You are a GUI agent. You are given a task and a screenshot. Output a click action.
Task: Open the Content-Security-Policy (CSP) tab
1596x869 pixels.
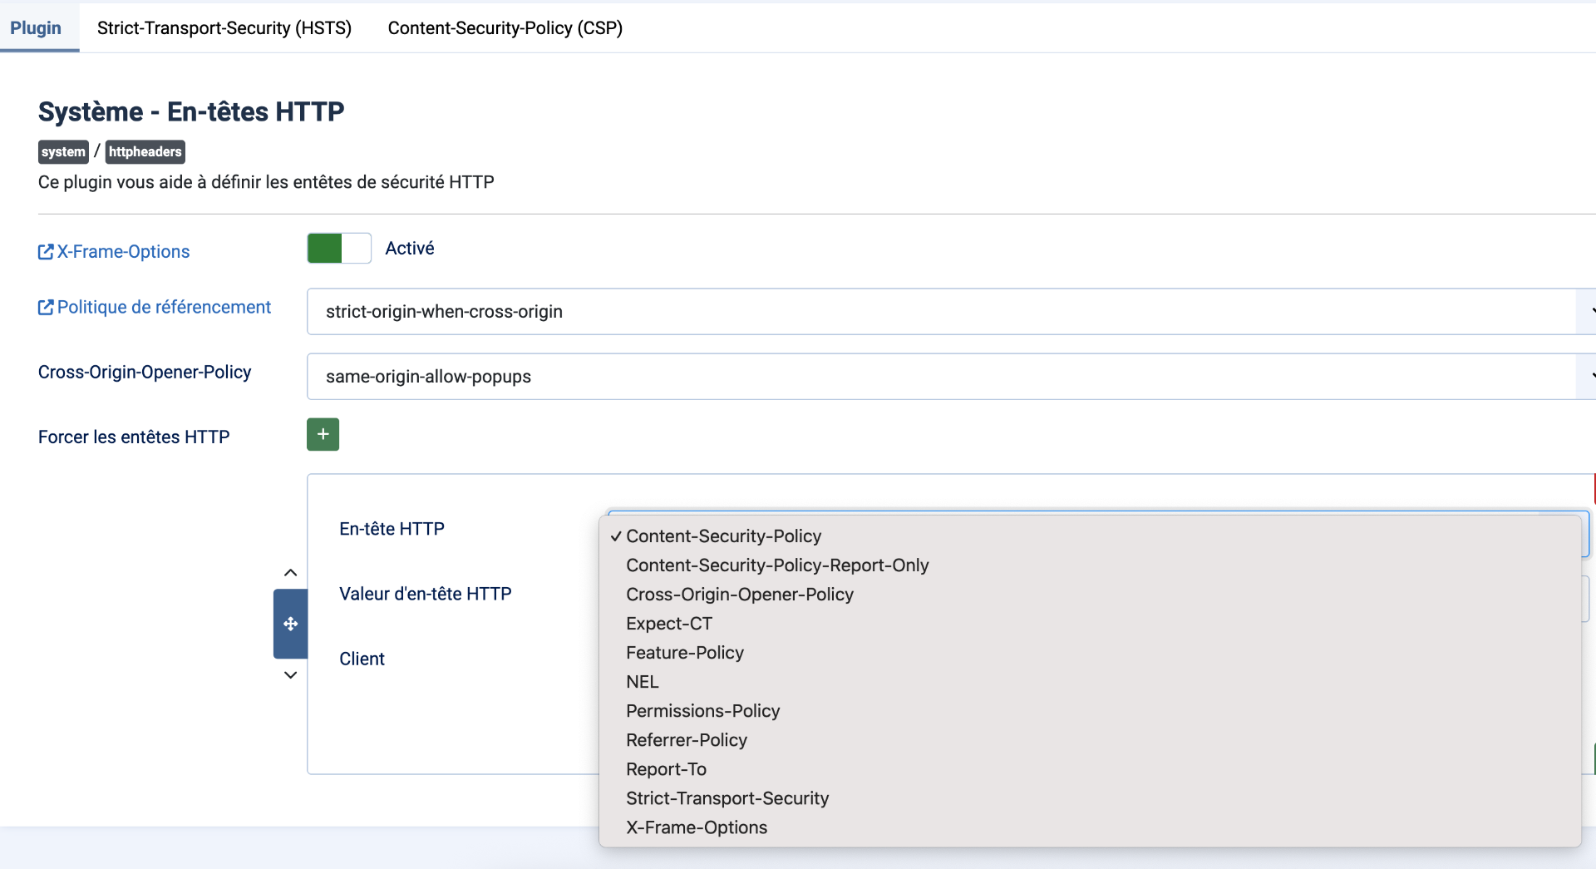(505, 28)
